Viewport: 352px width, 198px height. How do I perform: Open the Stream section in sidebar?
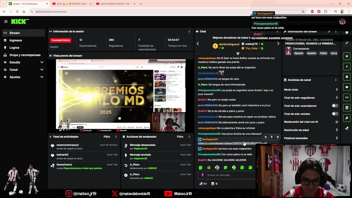tap(23, 33)
